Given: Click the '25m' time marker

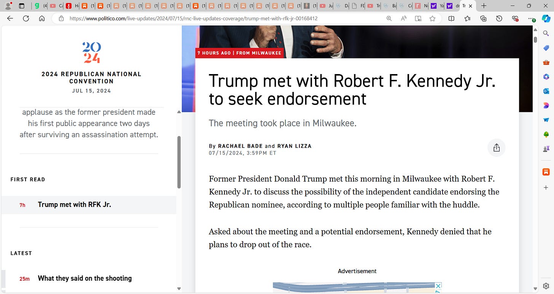Looking at the screenshot, I should pyautogui.click(x=24, y=279).
